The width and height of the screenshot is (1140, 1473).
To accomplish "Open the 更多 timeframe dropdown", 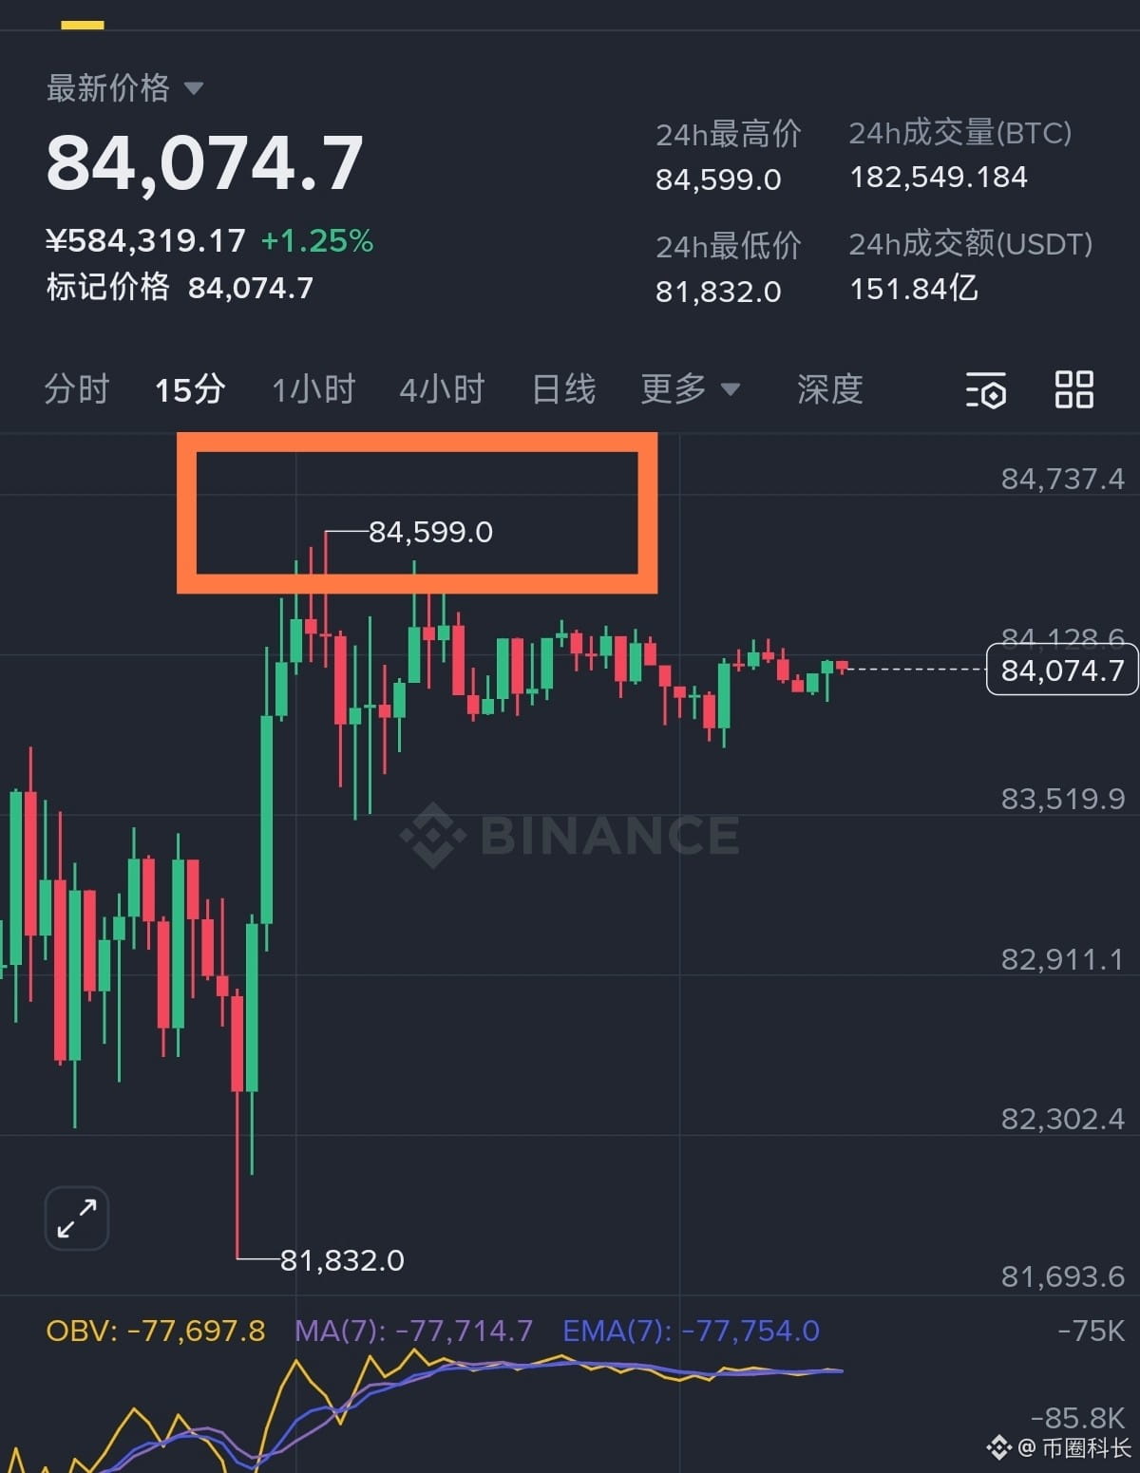I will tap(691, 389).
